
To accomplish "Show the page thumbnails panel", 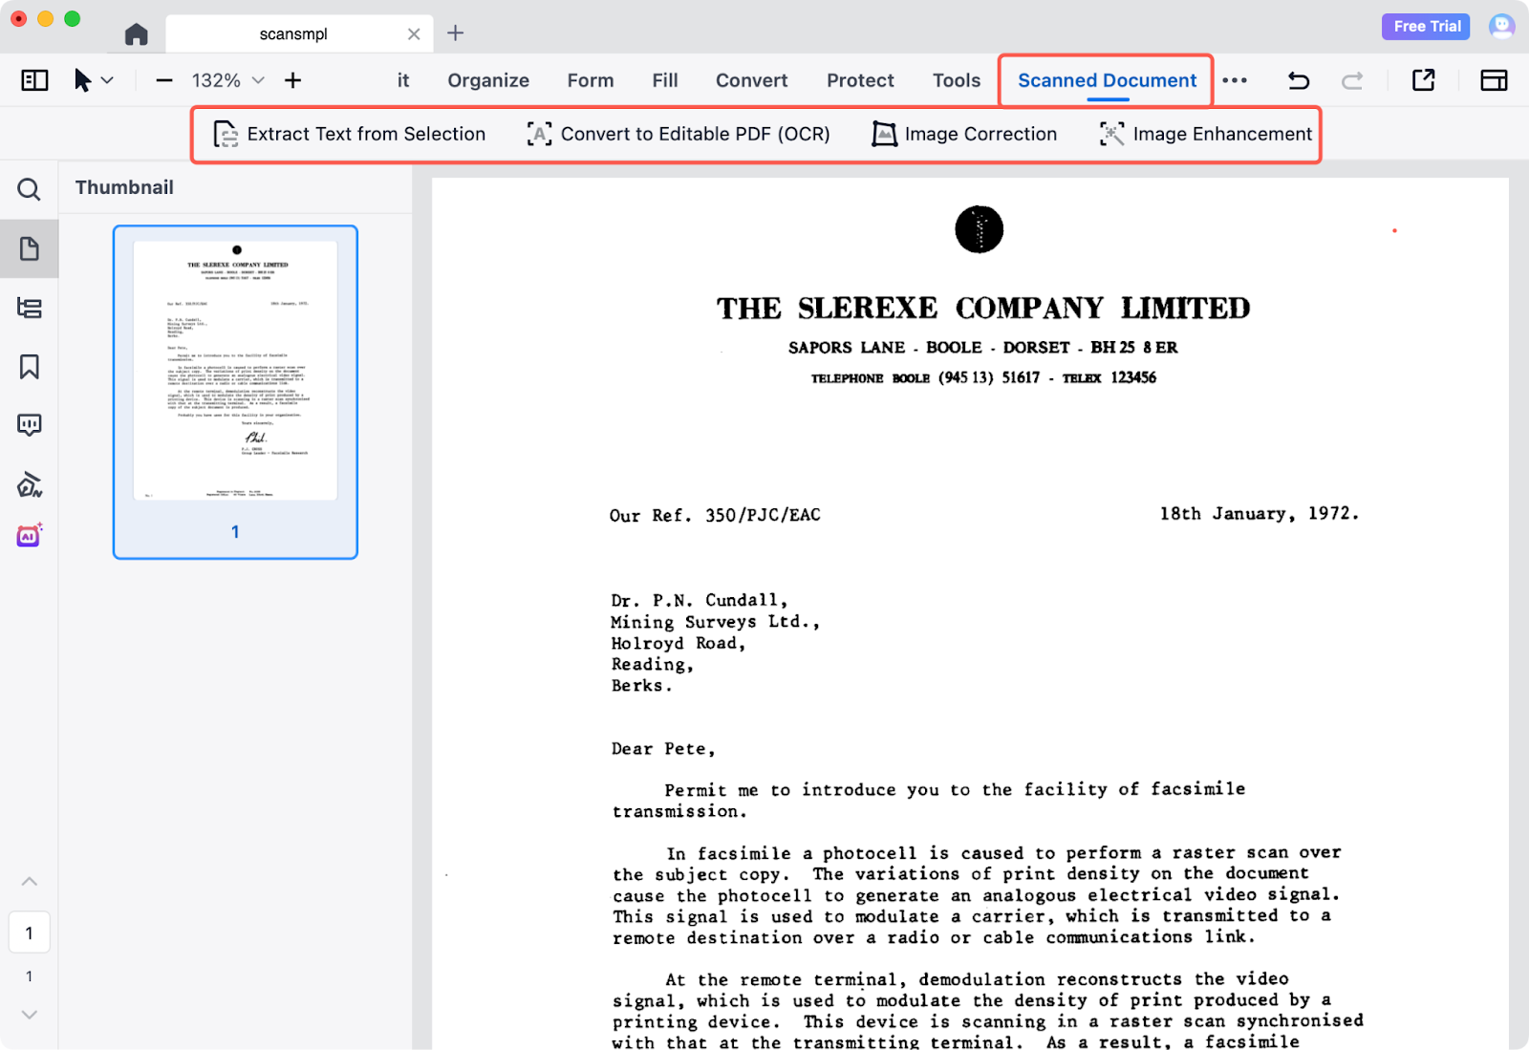I will tap(29, 249).
